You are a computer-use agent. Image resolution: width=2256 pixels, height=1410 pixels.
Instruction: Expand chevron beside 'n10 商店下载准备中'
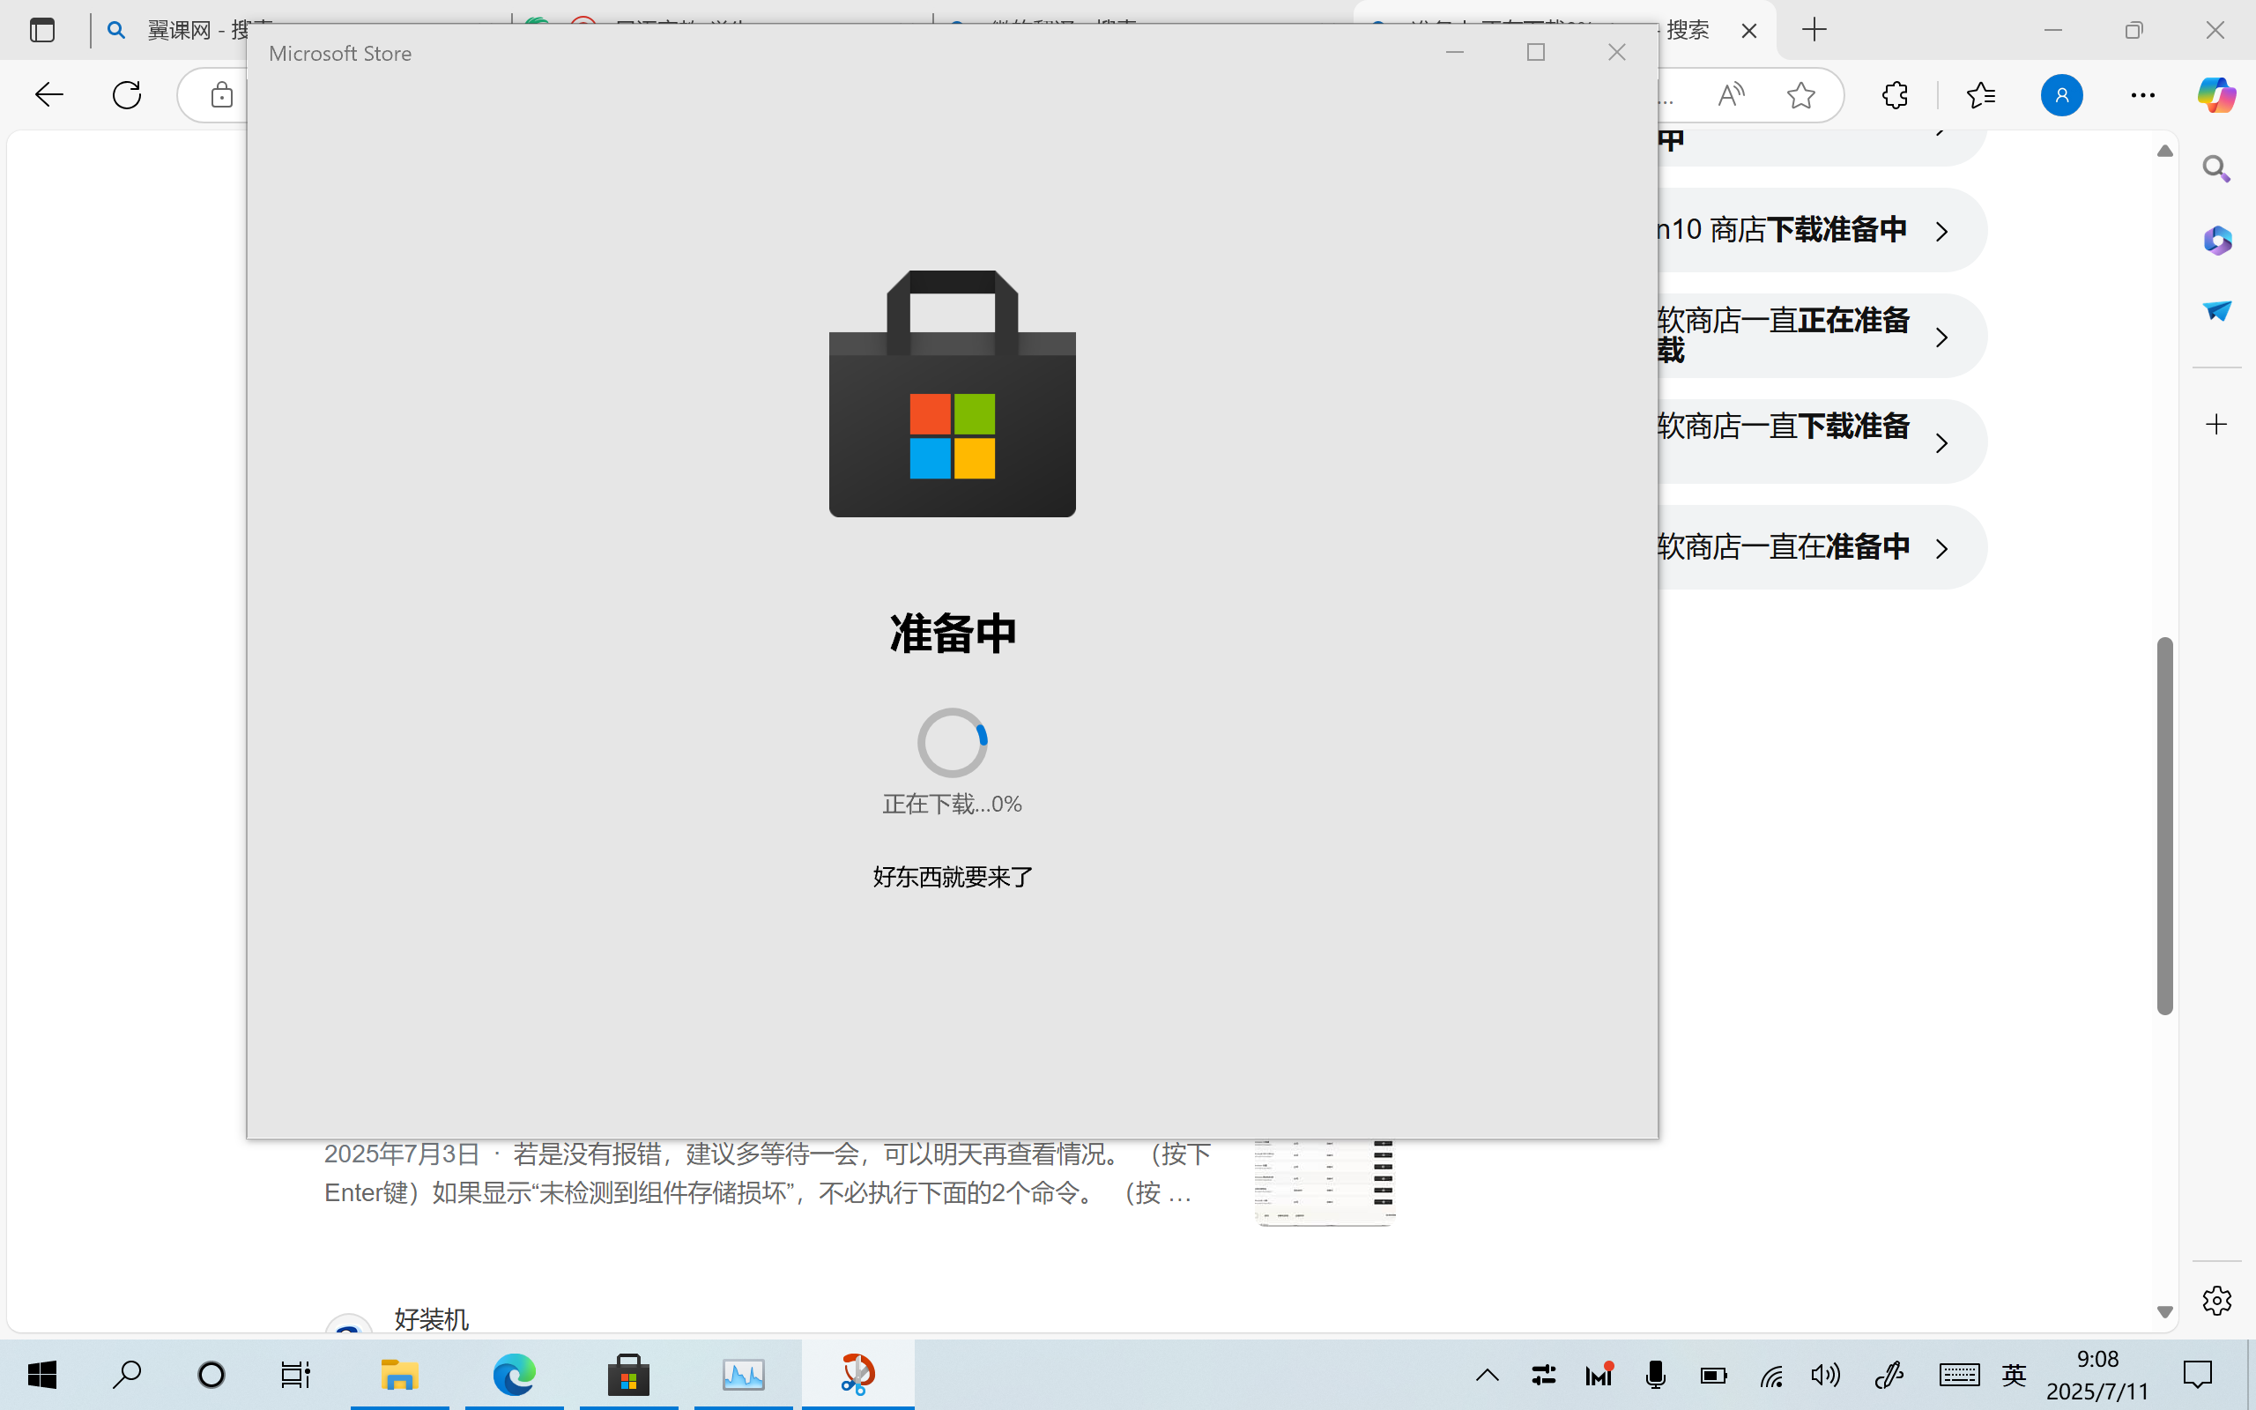point(1942,231)
